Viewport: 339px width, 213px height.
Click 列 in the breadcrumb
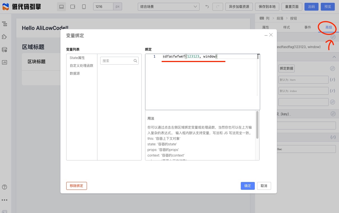268,18
